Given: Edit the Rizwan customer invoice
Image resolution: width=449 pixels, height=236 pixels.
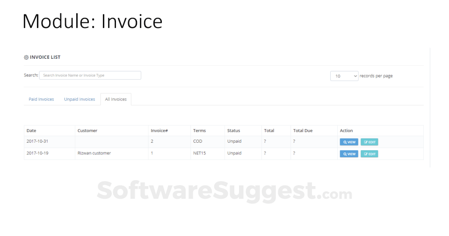Looking at the screenshot, I should (x=369, y=154).
